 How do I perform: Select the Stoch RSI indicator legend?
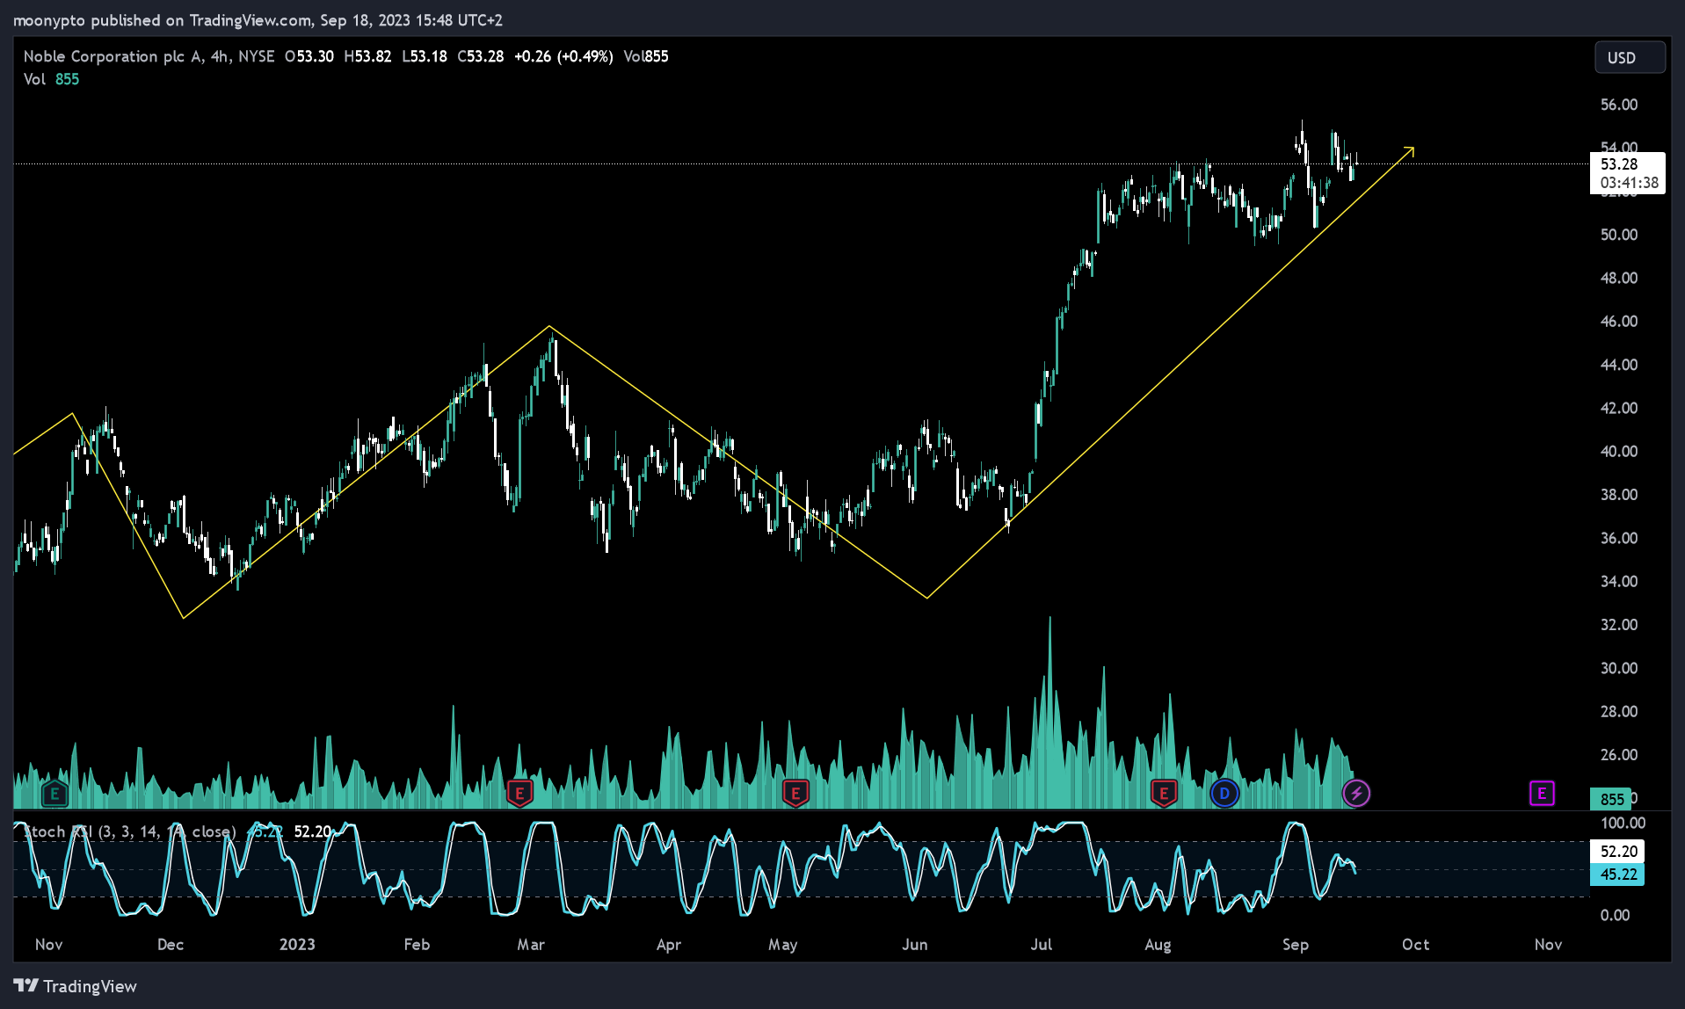pyautogui.click(x=130, y=831)
